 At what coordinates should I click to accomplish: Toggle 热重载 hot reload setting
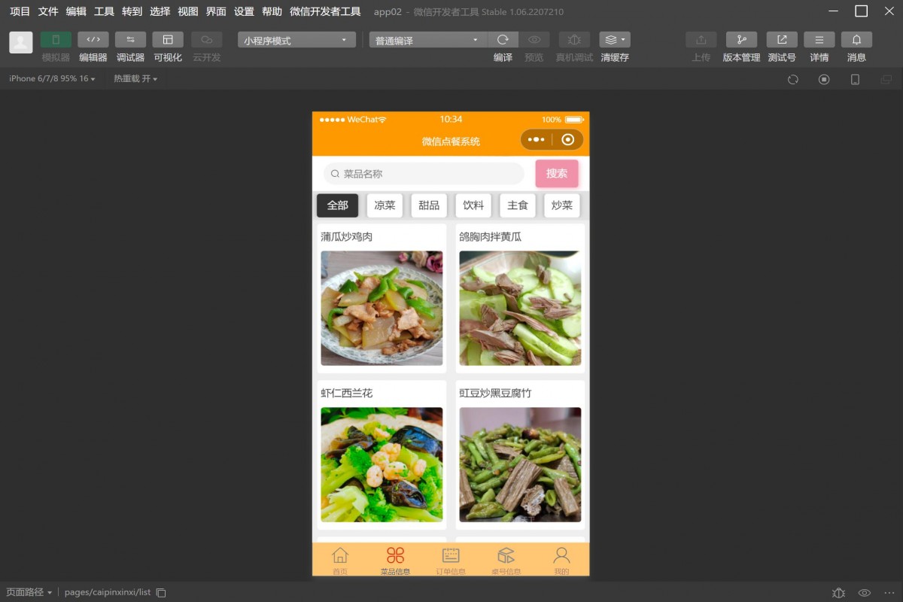(135, 78)
